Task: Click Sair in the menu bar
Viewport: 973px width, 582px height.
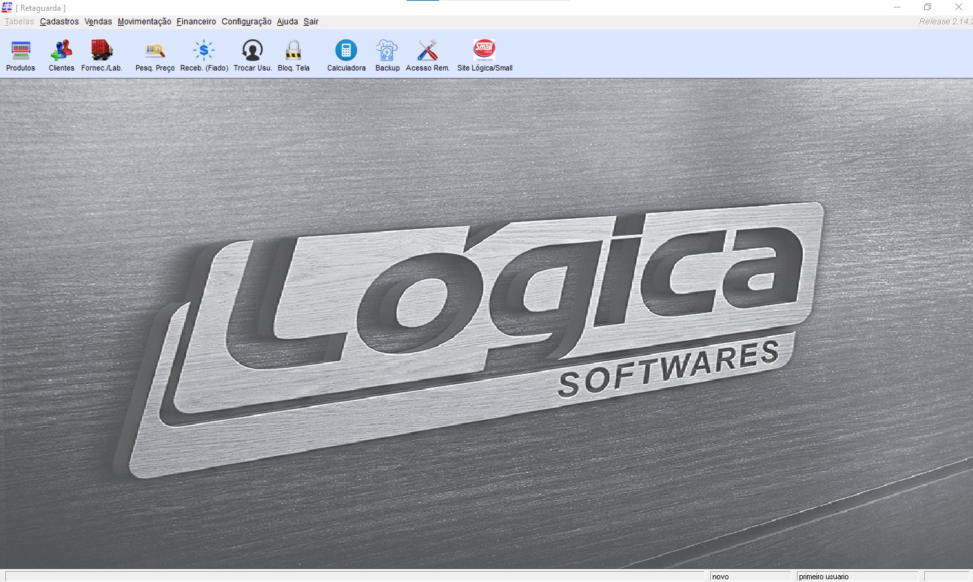Action: click(311, 22)
